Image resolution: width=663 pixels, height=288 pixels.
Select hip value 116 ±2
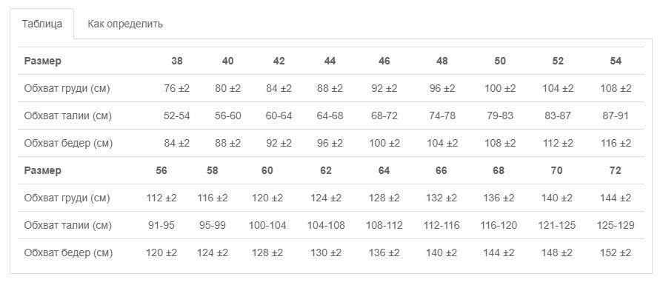click(616, 143)
